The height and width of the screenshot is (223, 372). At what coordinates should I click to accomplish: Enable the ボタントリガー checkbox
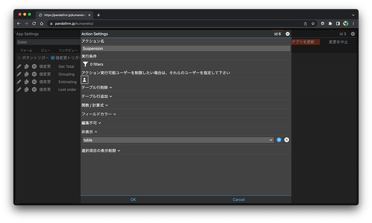point(19,58)
